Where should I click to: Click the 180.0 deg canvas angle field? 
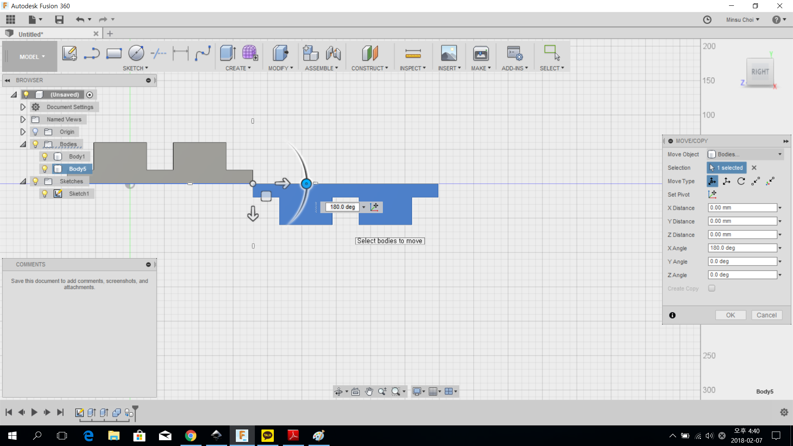pos(342,207)
